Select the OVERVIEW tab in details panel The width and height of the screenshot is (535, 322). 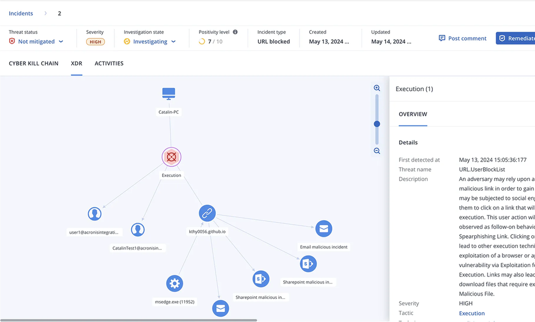[x=413, y=114]
